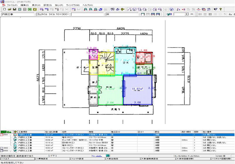
Task: Click the 6 保存図面を開く function button
Action: tap(188, 158)
